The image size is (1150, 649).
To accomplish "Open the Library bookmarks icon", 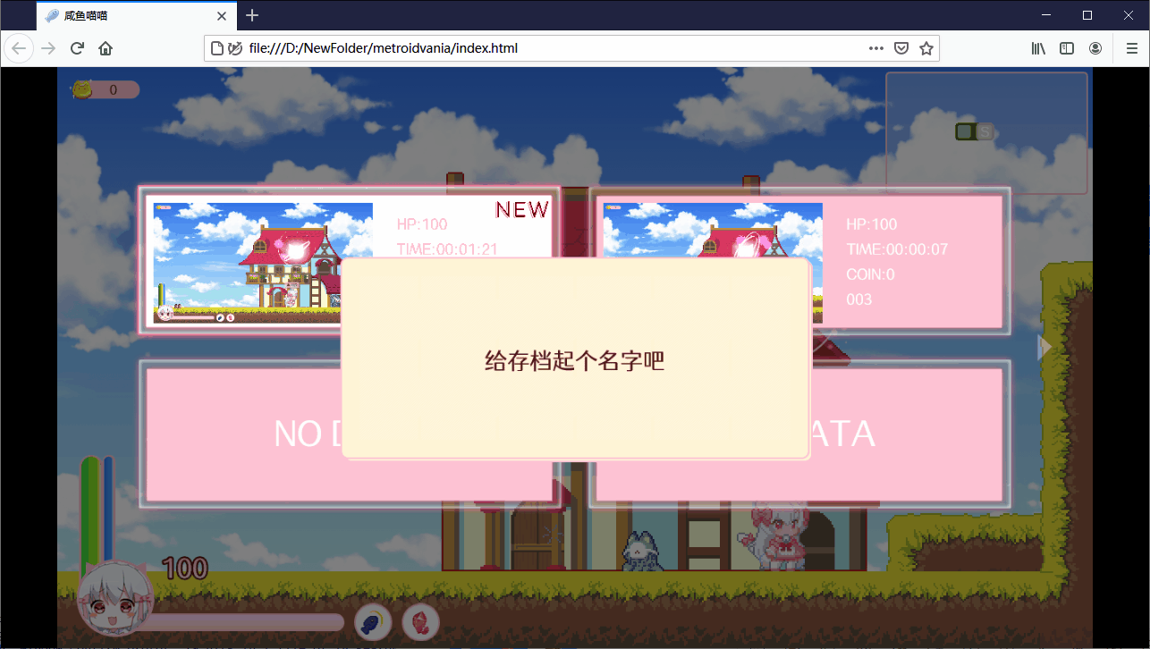I will tap(1038, 48).
